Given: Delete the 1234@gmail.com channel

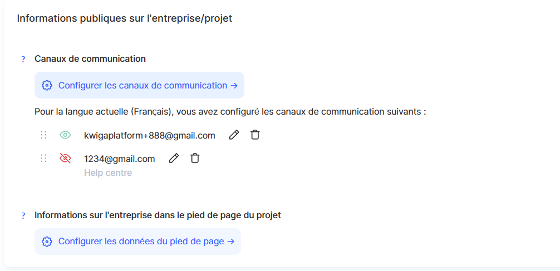Looking at the screenshot, I should tap(195, 158).
